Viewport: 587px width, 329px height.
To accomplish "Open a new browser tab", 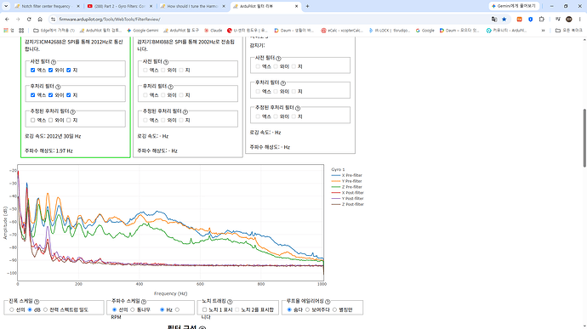I will [307, 6].
